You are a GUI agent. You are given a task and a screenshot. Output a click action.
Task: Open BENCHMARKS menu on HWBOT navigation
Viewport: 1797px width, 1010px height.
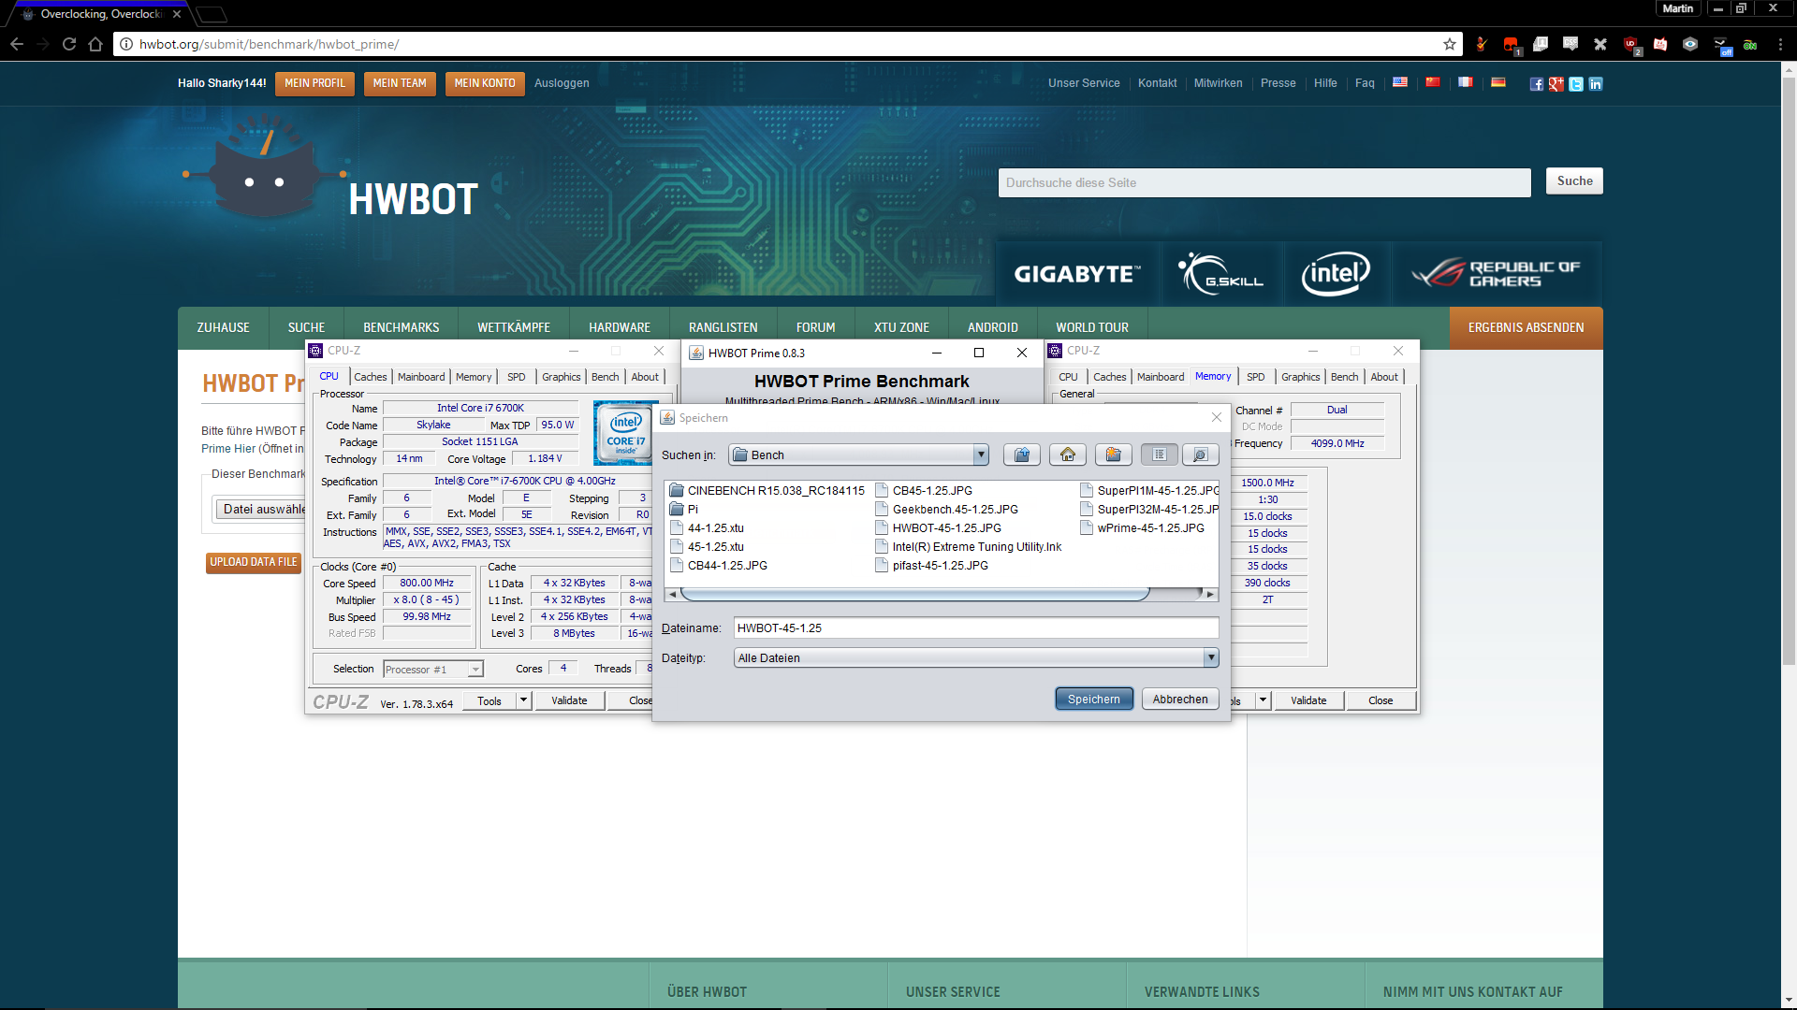click(401, 327)
